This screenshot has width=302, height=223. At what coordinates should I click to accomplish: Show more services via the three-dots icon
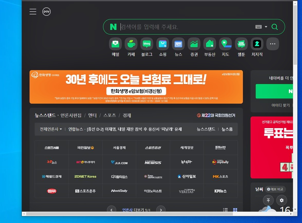tap(272, 44)
